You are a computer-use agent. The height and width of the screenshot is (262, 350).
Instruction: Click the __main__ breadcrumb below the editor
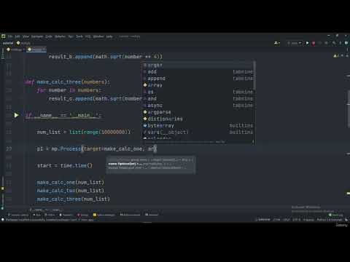pos(47,210)
